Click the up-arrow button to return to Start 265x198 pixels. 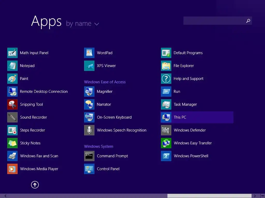[35, 185]
